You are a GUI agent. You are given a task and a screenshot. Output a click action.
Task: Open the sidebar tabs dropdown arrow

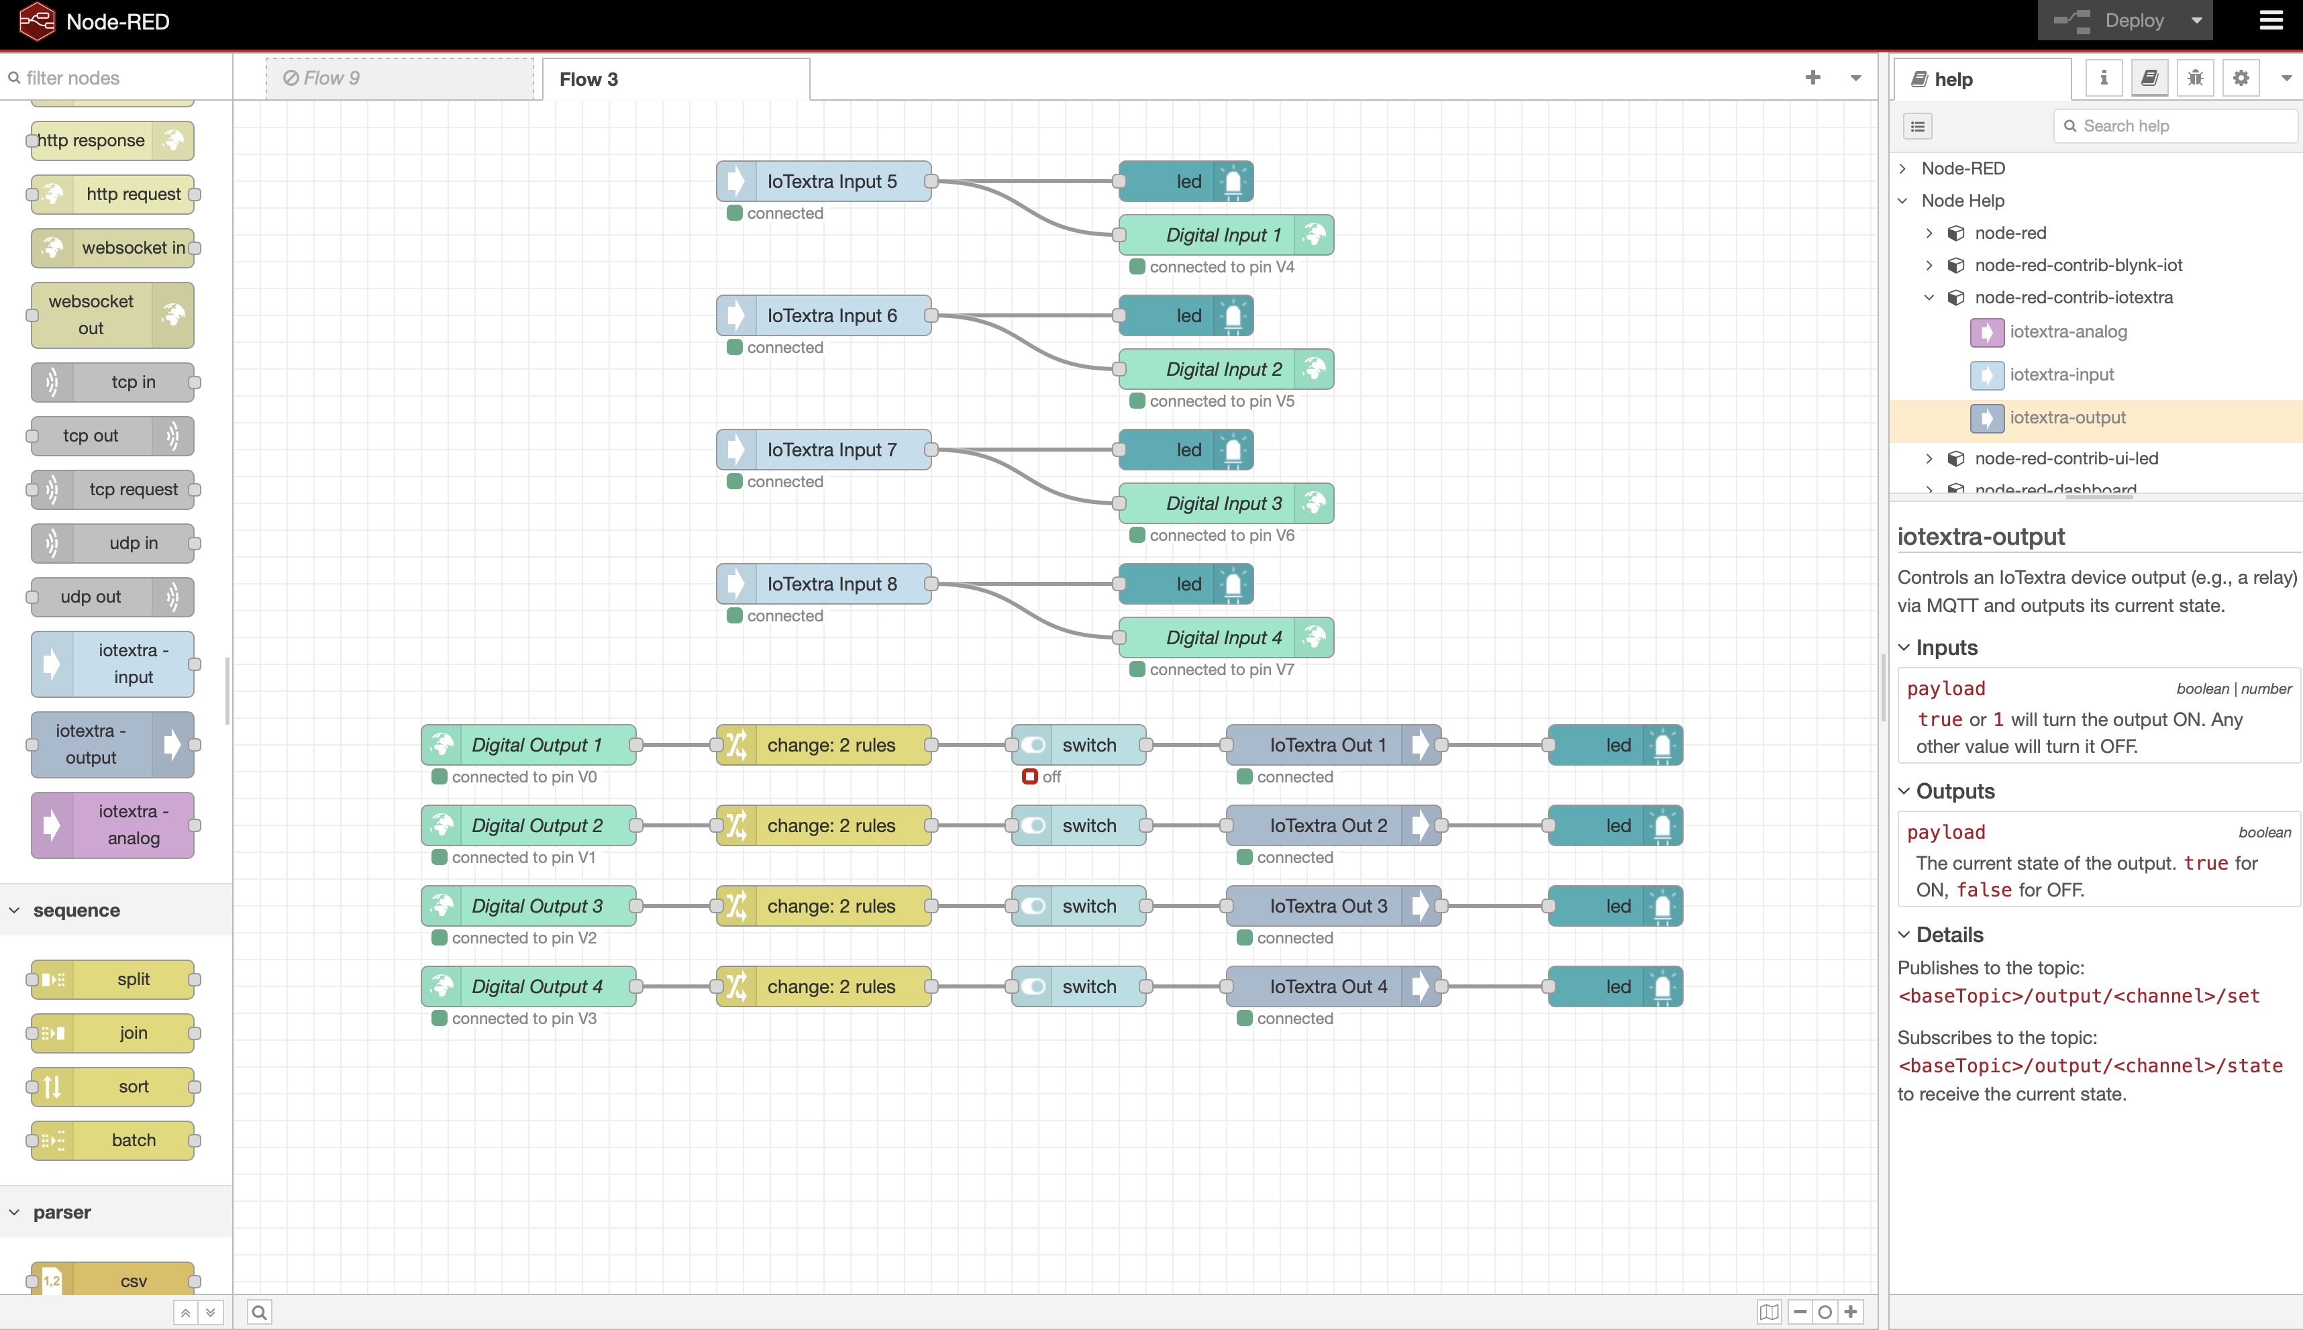tap(2286, 79)
